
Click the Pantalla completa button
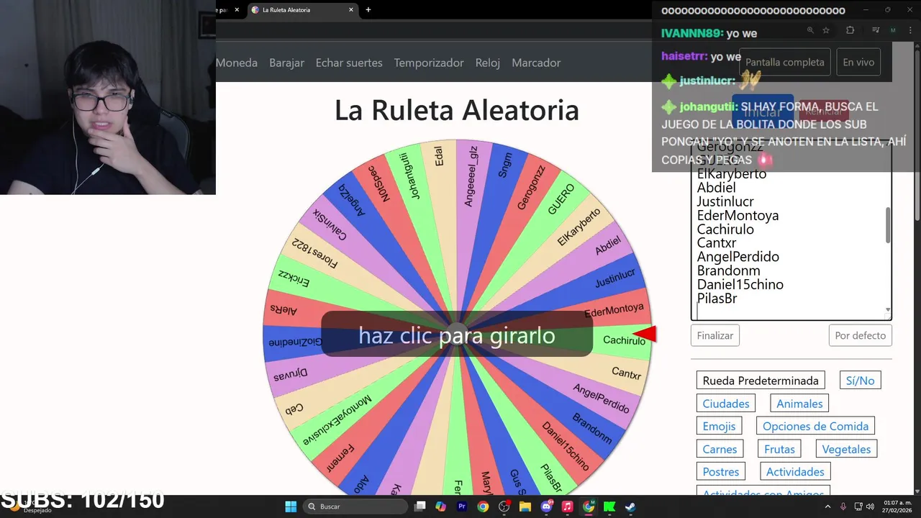[785, 63]
